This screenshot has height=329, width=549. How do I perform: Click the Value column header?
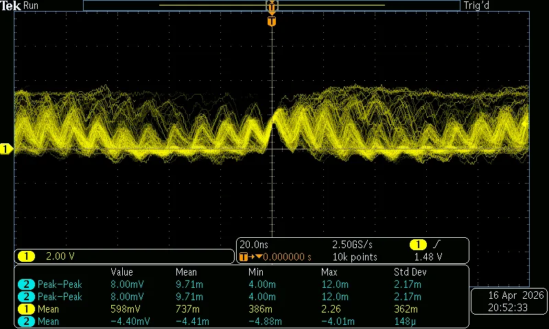tap(122, 272)
